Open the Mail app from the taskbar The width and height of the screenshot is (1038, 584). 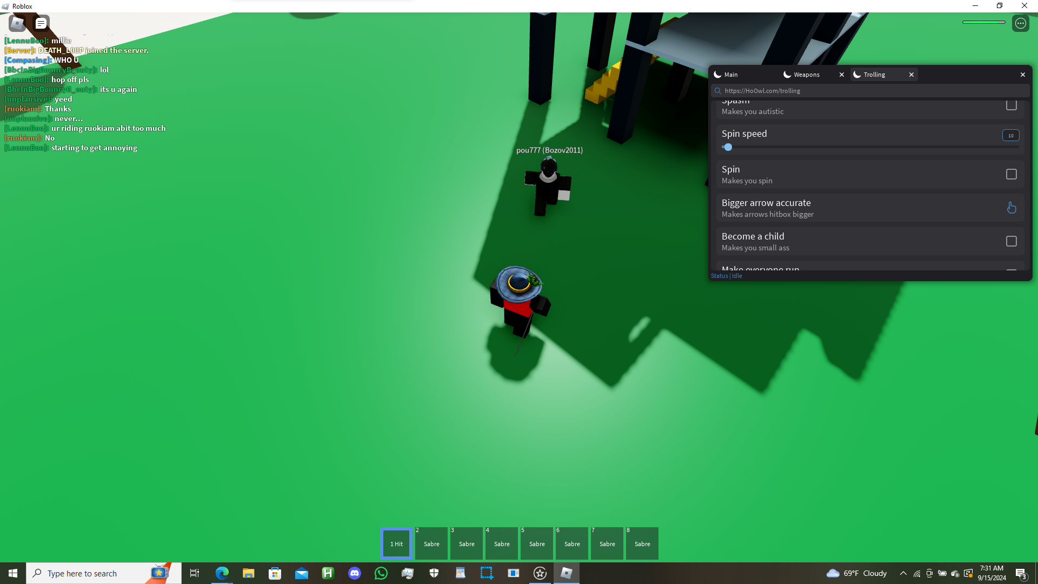pyautogui.click(x=301, y=573)
